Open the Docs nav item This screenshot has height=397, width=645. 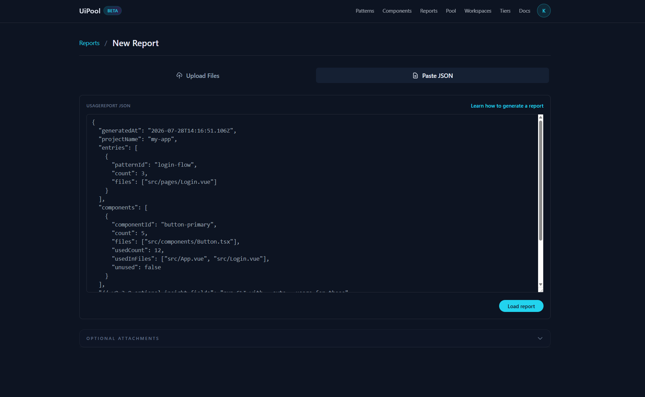pyautogui.click(x=524, y=11)
